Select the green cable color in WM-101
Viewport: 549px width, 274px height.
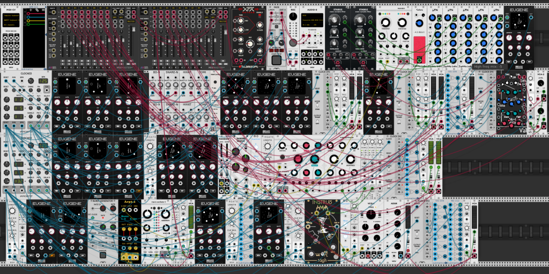tap(36, 24)
